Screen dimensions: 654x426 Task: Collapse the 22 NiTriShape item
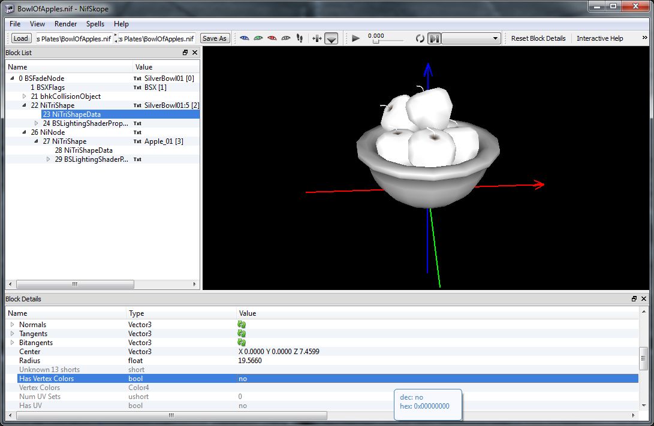pos(24,105)
